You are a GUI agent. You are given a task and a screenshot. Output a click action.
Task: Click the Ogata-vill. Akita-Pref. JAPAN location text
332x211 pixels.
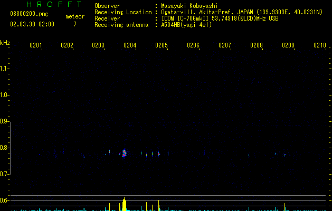click(x=207, y=12)
